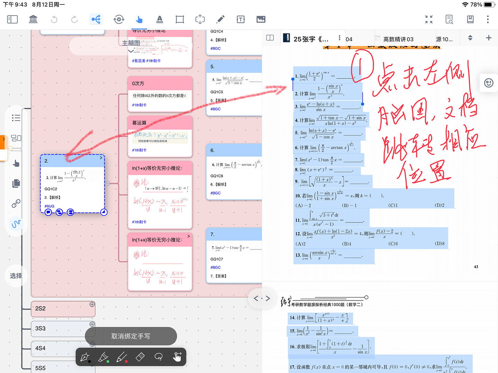Screen dimensions: 498x373
Task: Expand the 主脑图 dropdown chevron
Action: [131, 51]
